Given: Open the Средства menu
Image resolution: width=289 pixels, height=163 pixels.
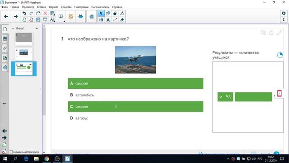Looking at the screenshot, I should [66, 7].
